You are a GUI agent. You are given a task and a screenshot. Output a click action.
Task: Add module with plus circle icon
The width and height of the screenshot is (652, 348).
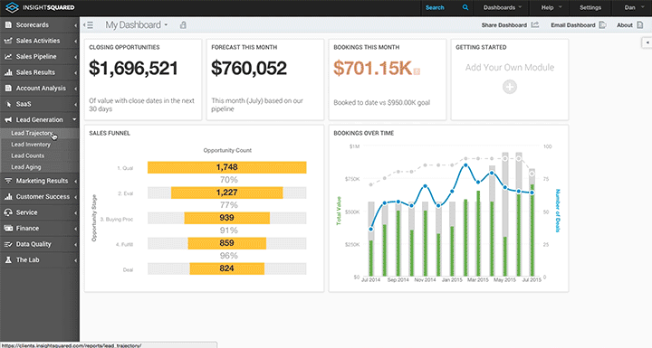509,87
